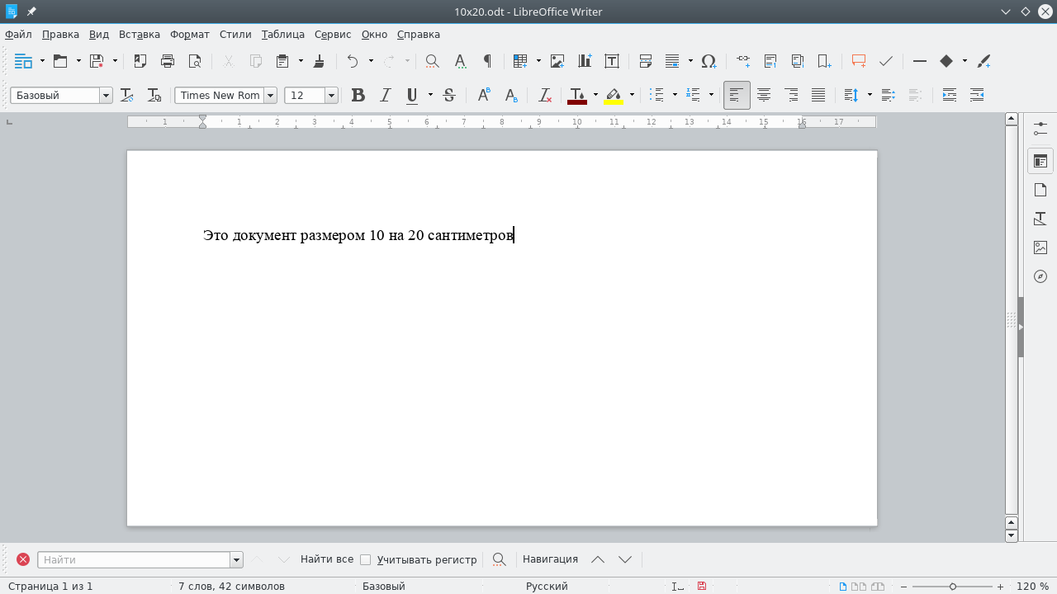Open Find and Replace magnifier icon
This screenshot has height=594, width=1057.
pos(432,61)
